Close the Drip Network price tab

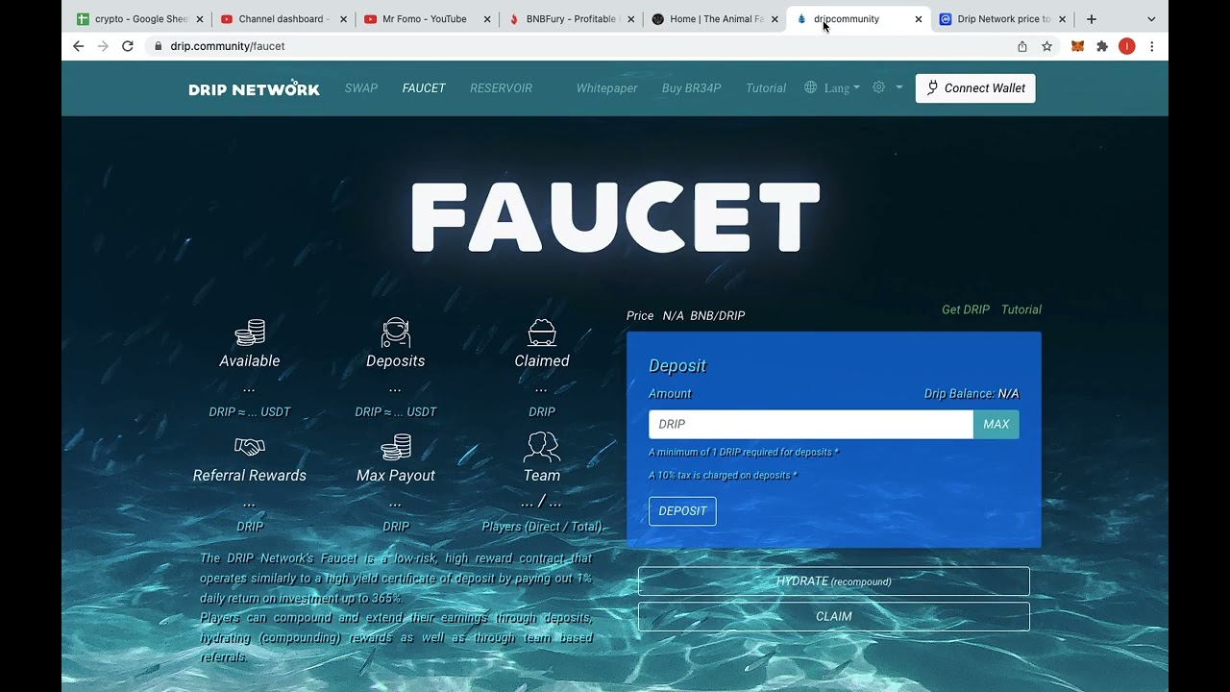1062,19
